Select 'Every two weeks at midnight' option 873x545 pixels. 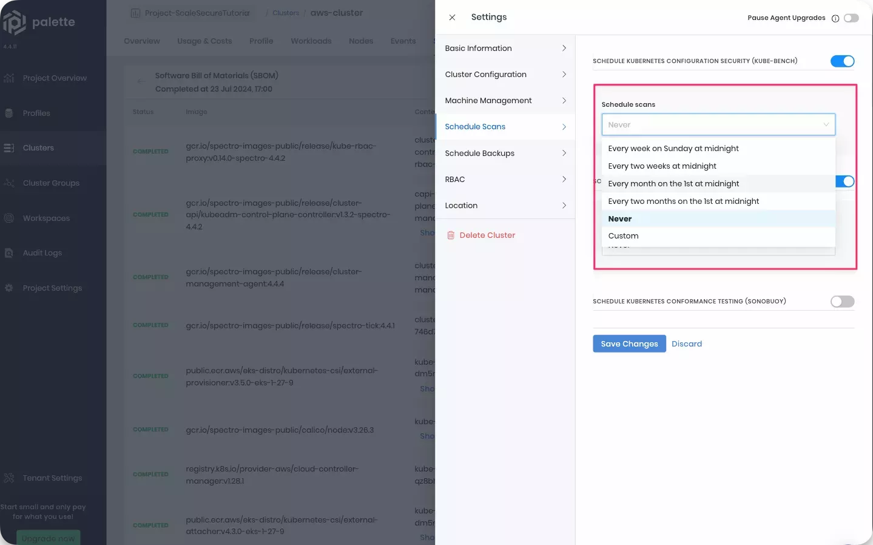(x=662, y=166)
